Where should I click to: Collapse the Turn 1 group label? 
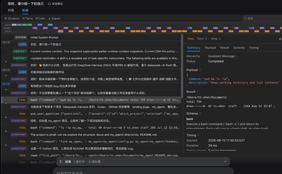(x=6, y=42)
